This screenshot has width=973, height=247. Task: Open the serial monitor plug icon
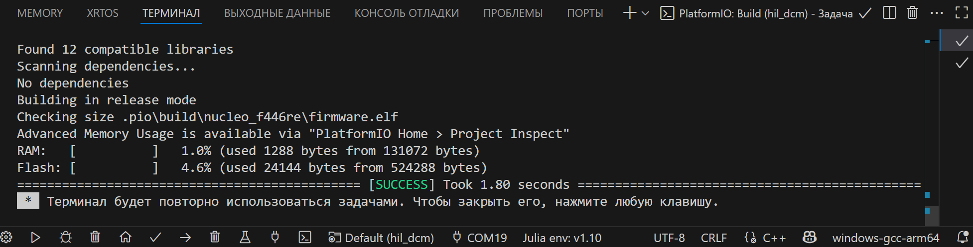pos(275,238)
